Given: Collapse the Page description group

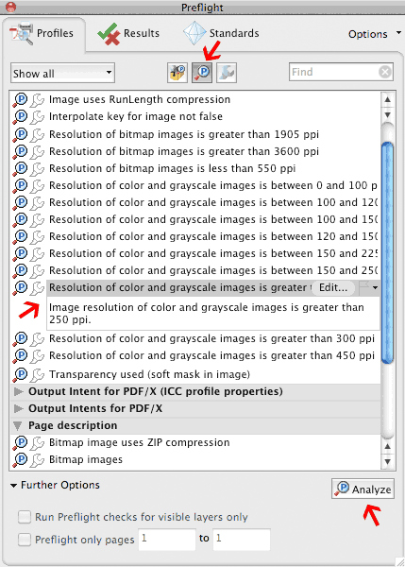Looking at the screenshot, I should click(x=18, y=425).
